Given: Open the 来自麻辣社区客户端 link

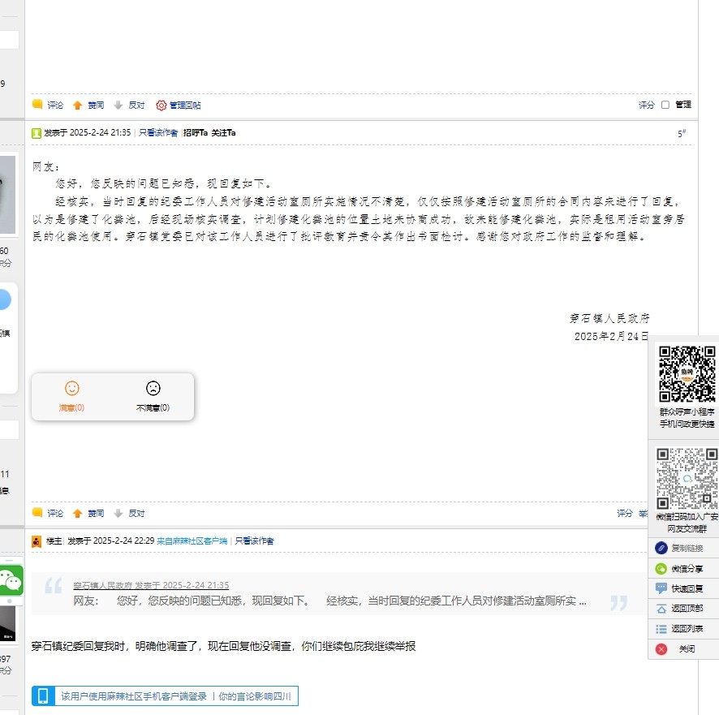Looking at the screenshot, I should [x=193, y=541].
